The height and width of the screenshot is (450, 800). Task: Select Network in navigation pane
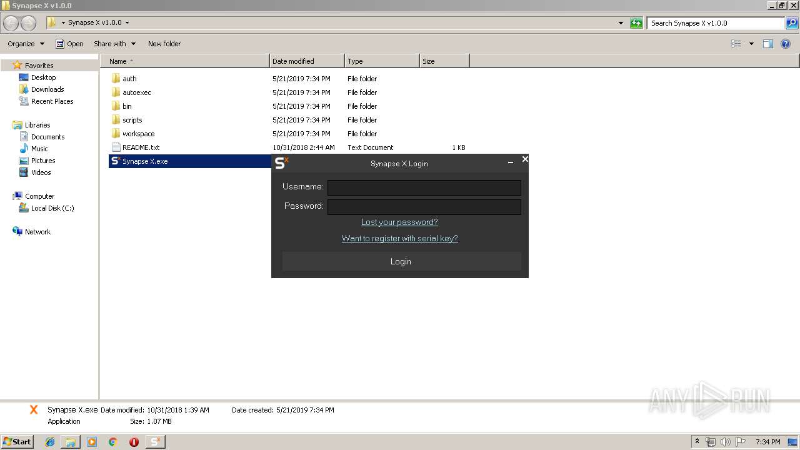coord(37,232)
